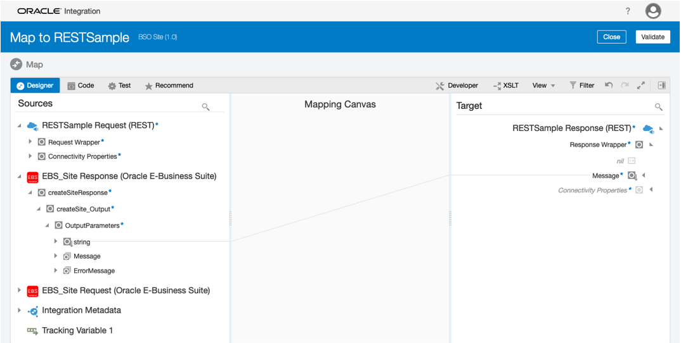Click the EBS_Site Response red EBS icon
Image resolution: width=681 pixels, height=343 pixels.
pos(32,177)
